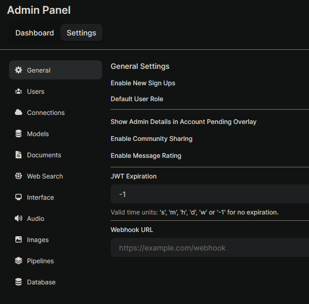Open Interface settings

coord(56,197)
